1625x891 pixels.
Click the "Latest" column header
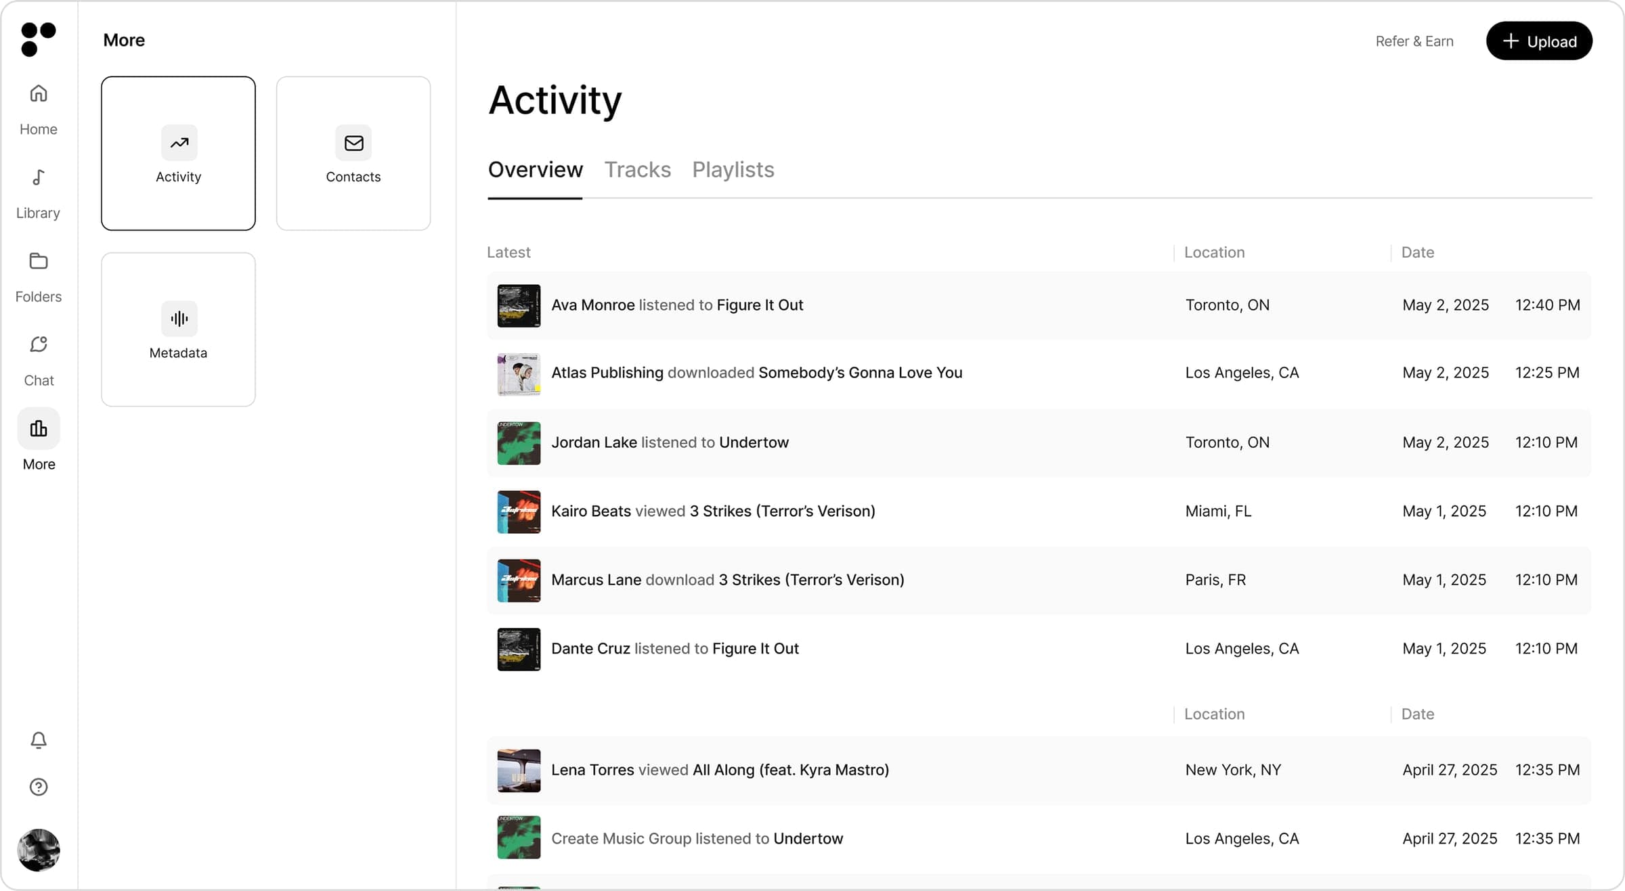[x=508, y=252]
